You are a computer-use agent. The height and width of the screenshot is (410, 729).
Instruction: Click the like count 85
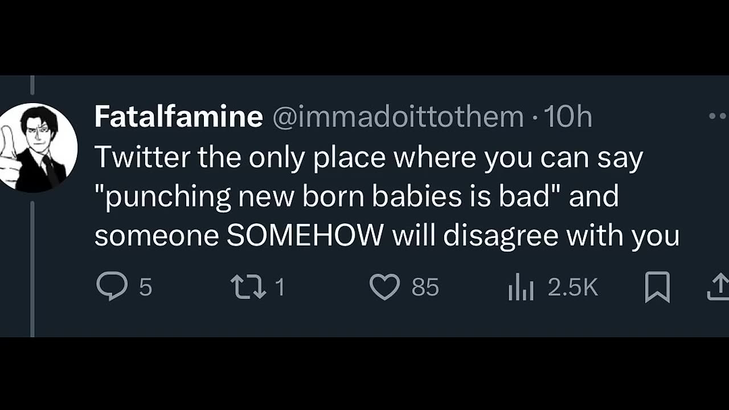[x=425, y=288]
